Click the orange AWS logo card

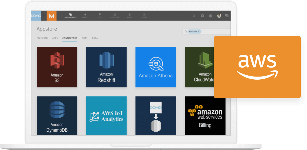[257, 67]
